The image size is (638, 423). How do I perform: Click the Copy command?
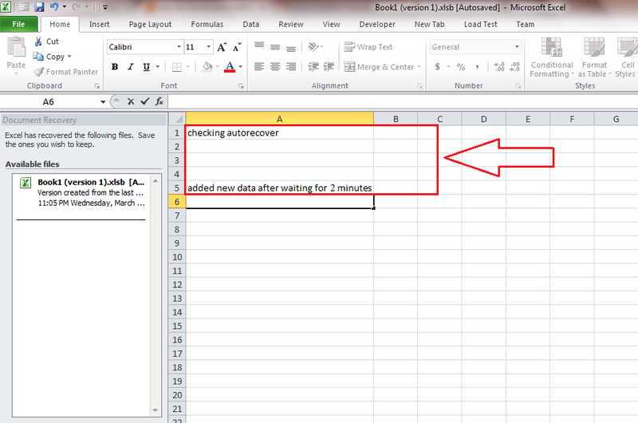click(x=49, y=57)
